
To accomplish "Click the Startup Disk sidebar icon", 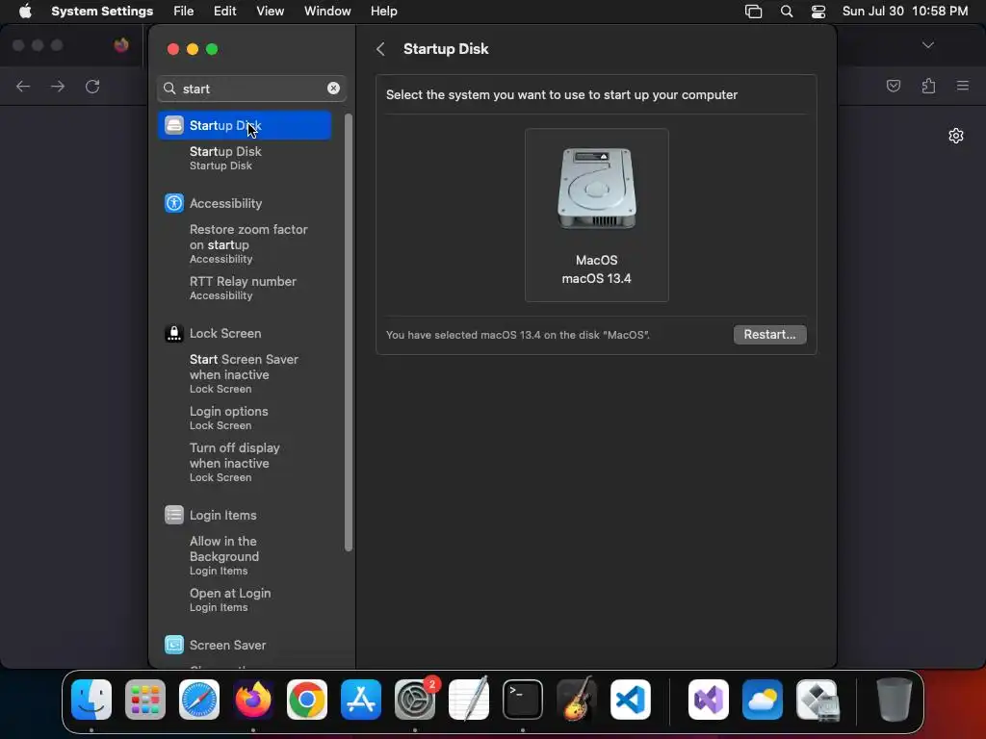I will [174, 125].
